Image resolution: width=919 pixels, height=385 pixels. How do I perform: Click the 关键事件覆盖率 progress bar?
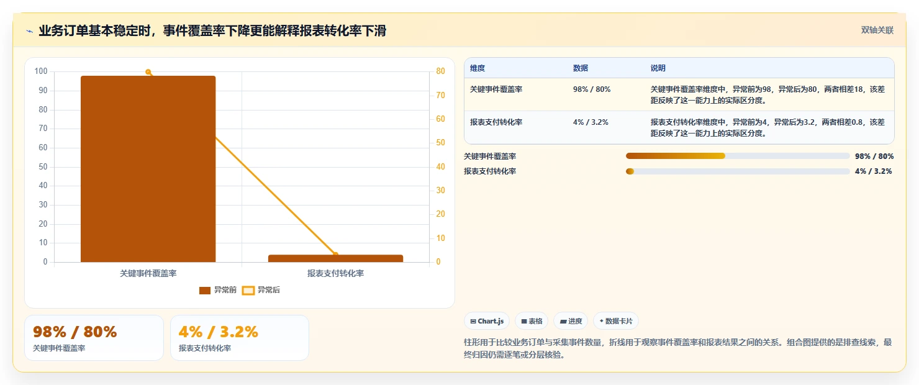pyautogui.click(x=738, y=156)
